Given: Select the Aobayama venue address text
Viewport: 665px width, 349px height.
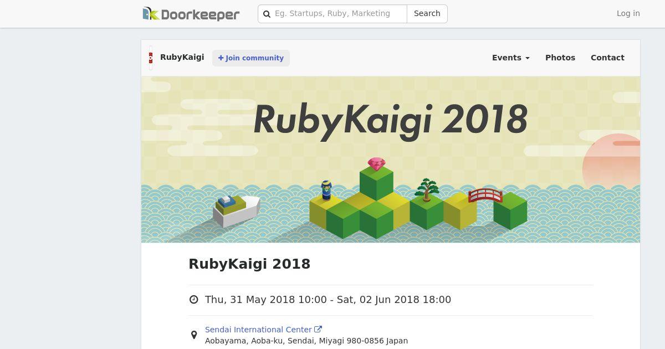Looking at the screenshot, I should [x=306, y=341].
